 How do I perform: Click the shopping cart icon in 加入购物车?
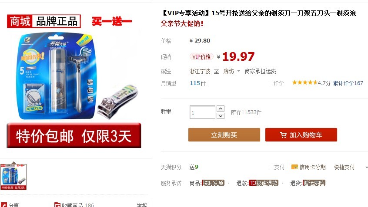coord(283,135)
